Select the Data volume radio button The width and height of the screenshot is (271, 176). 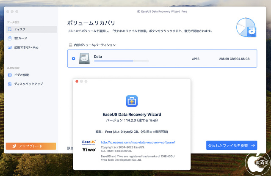[74, 58]
